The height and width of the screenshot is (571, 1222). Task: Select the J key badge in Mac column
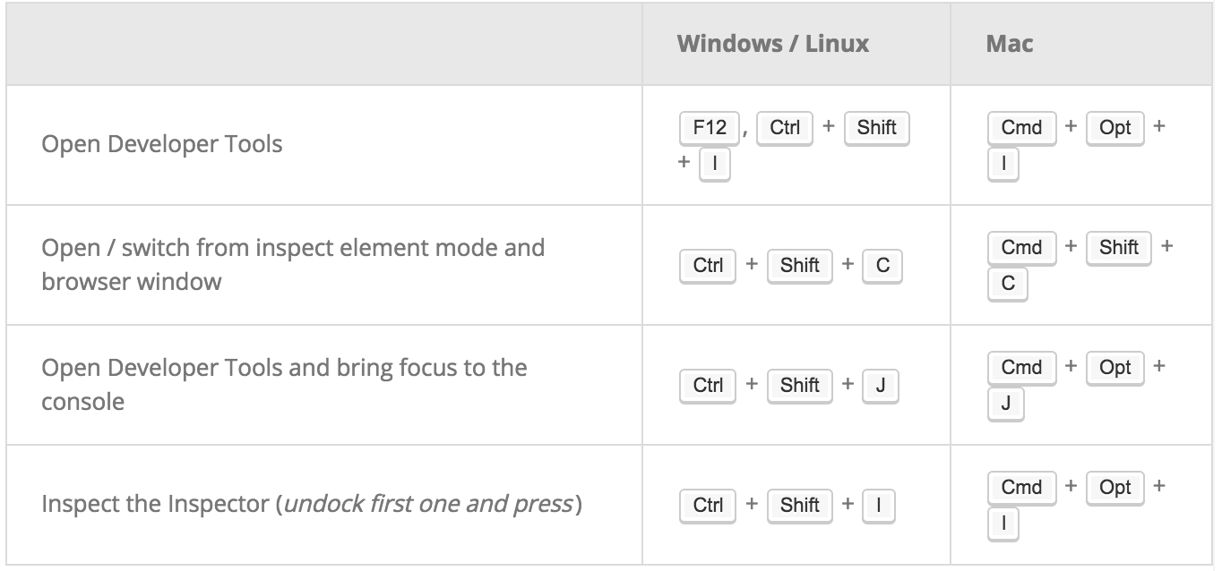1006,404
